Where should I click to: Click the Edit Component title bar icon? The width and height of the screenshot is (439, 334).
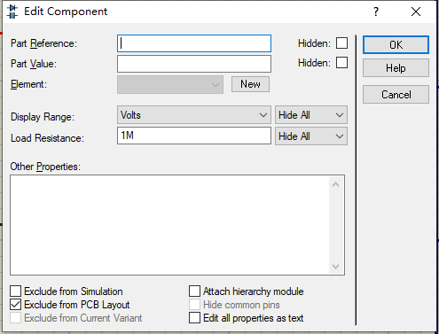(12, 12)
